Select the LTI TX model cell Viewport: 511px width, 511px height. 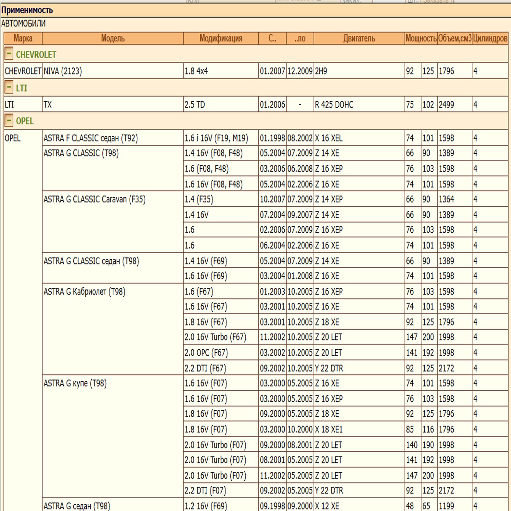(48, 104)
